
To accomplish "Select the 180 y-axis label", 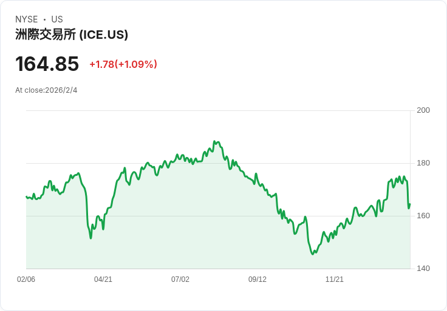I will tap(423, 163).
